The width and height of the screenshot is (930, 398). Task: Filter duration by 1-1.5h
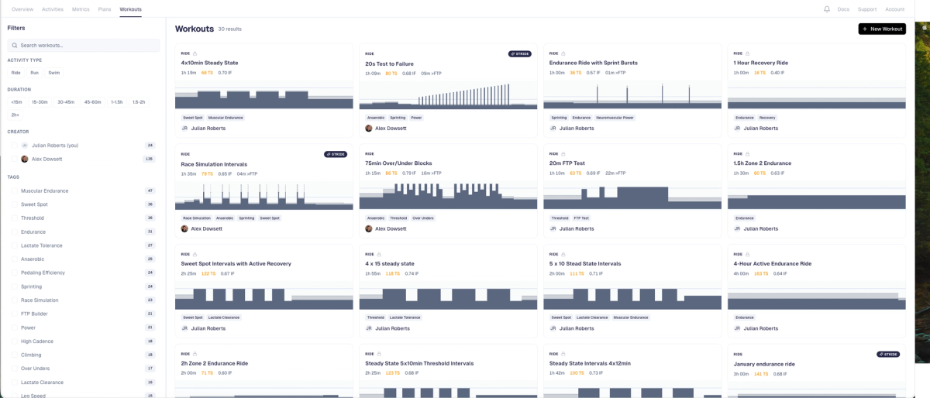(117, 102)
